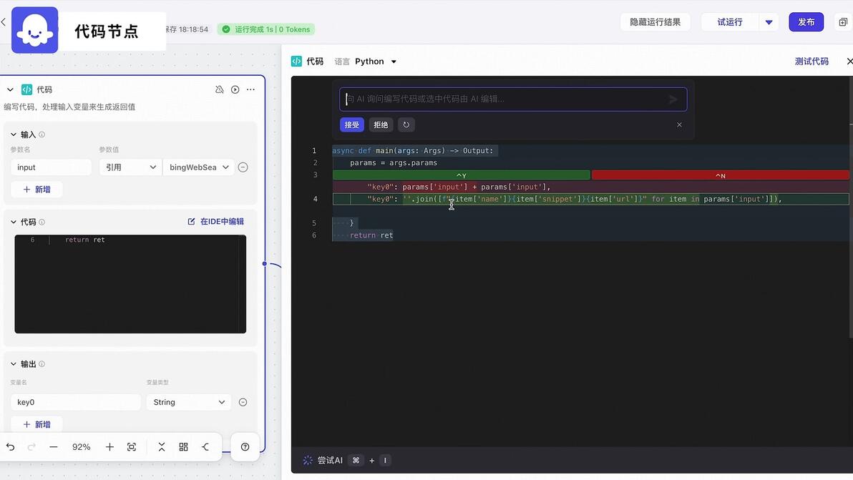Remove the key0 output variable
This screenshot has width=853, height=480.
point(243,402)
